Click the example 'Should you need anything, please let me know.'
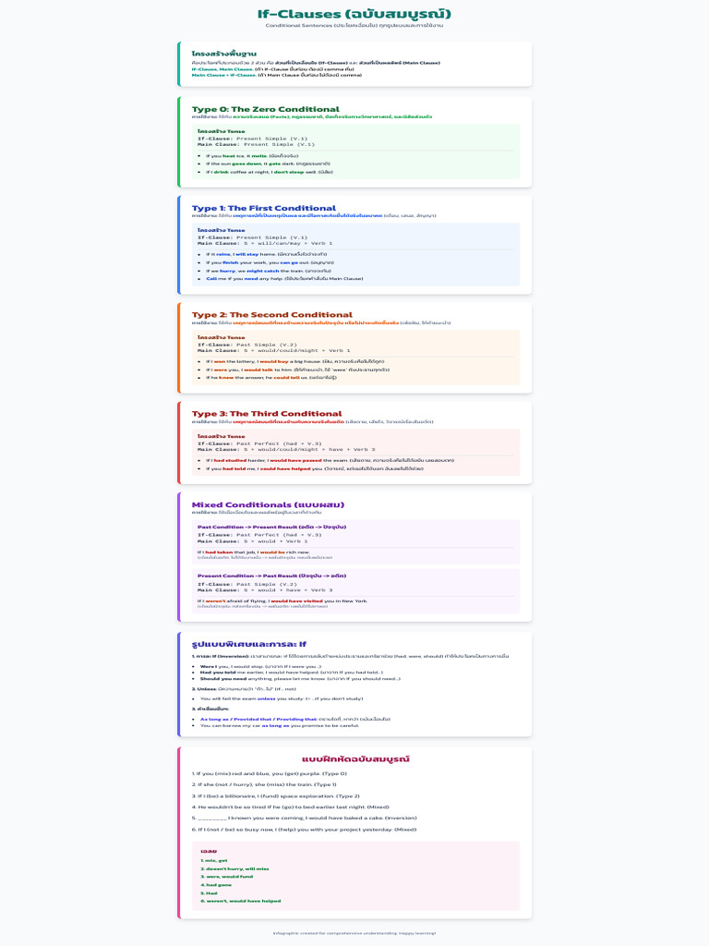This screenshot has height=946, width=709. [300, 679]
